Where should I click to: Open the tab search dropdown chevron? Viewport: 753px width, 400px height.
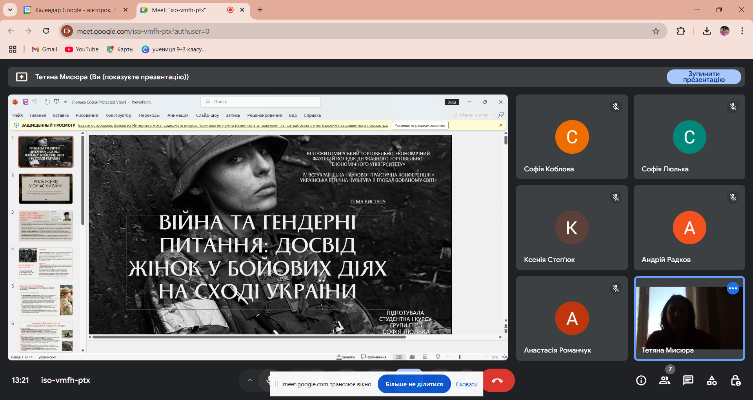click(10, 10)
